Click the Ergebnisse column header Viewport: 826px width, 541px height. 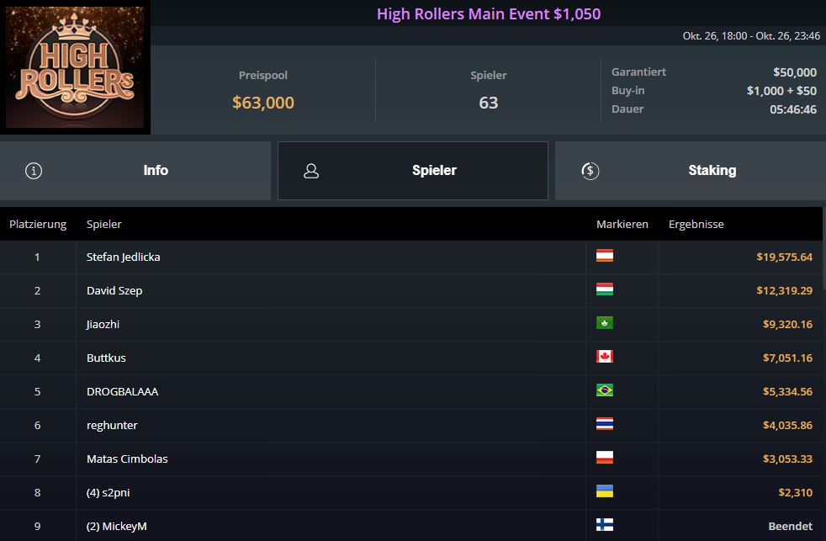(696, 225)
